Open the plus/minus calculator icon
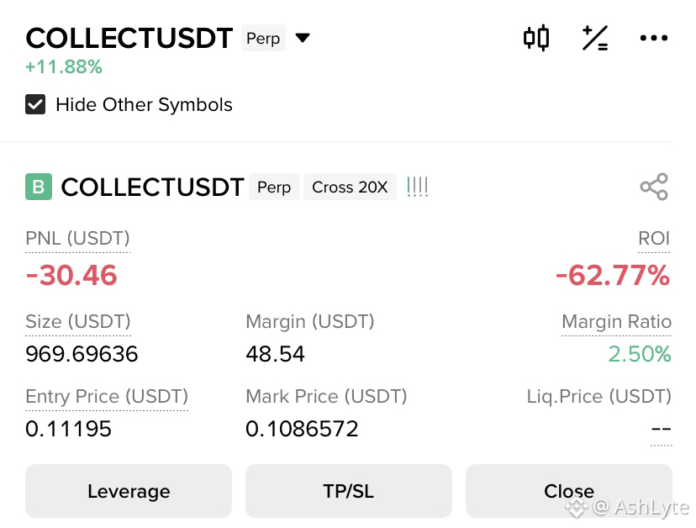 (x=595, y=38)
